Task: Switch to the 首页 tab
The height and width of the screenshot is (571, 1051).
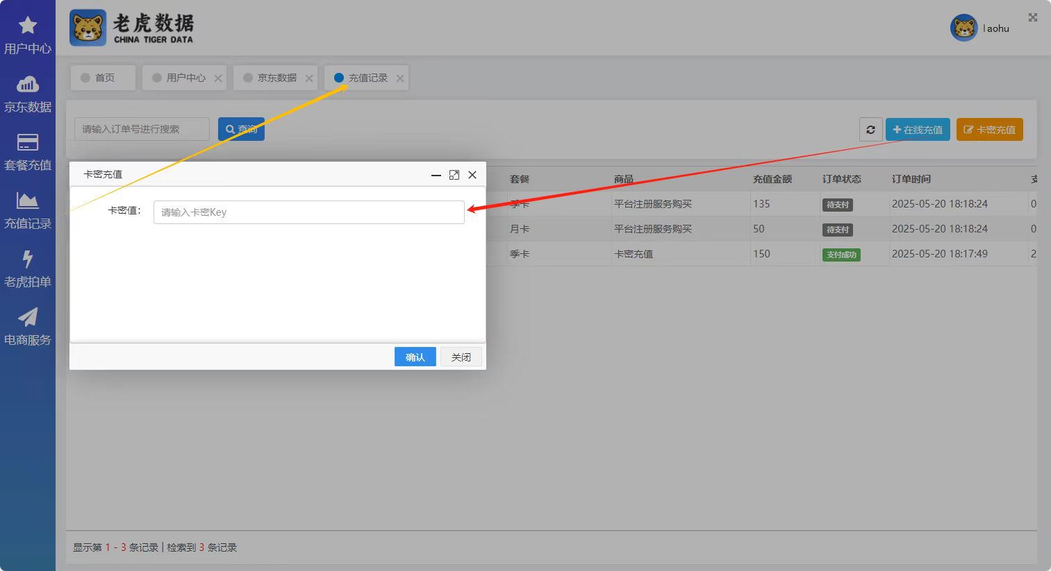Action: (x=104, y=78)
